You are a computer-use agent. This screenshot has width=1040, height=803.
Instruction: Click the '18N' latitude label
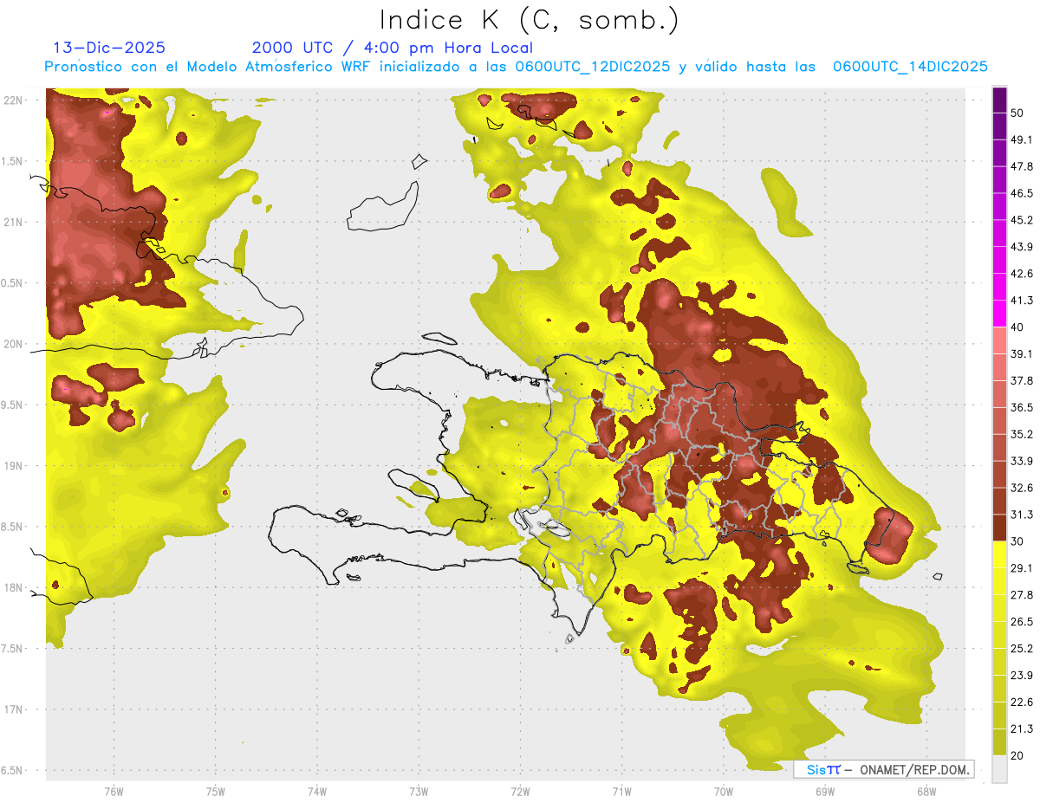coord(14,587)
